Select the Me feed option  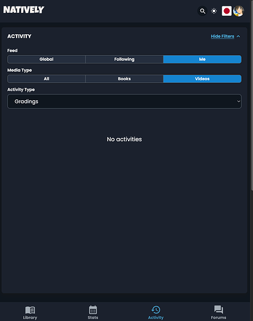[202, 59]
